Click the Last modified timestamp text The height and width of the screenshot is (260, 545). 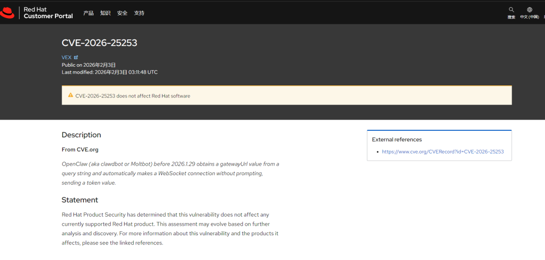pos(110,72)
